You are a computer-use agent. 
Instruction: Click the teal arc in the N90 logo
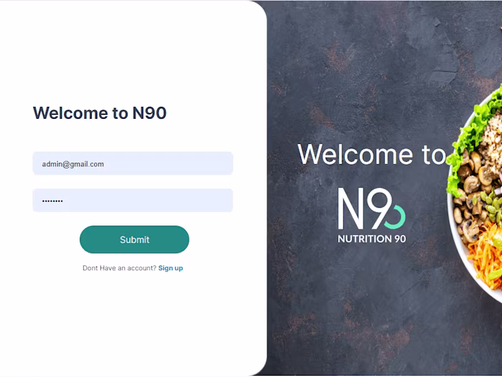coord(397,218)
